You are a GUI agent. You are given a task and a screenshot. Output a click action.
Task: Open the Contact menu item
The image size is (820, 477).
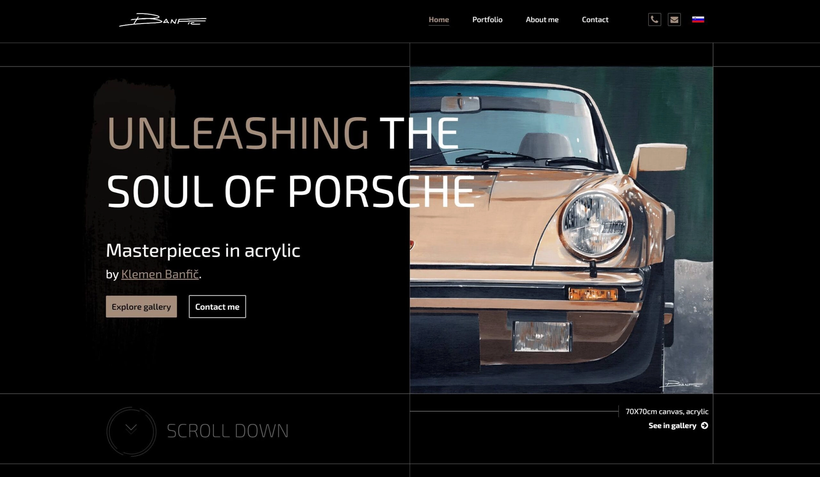pos(595,20)
